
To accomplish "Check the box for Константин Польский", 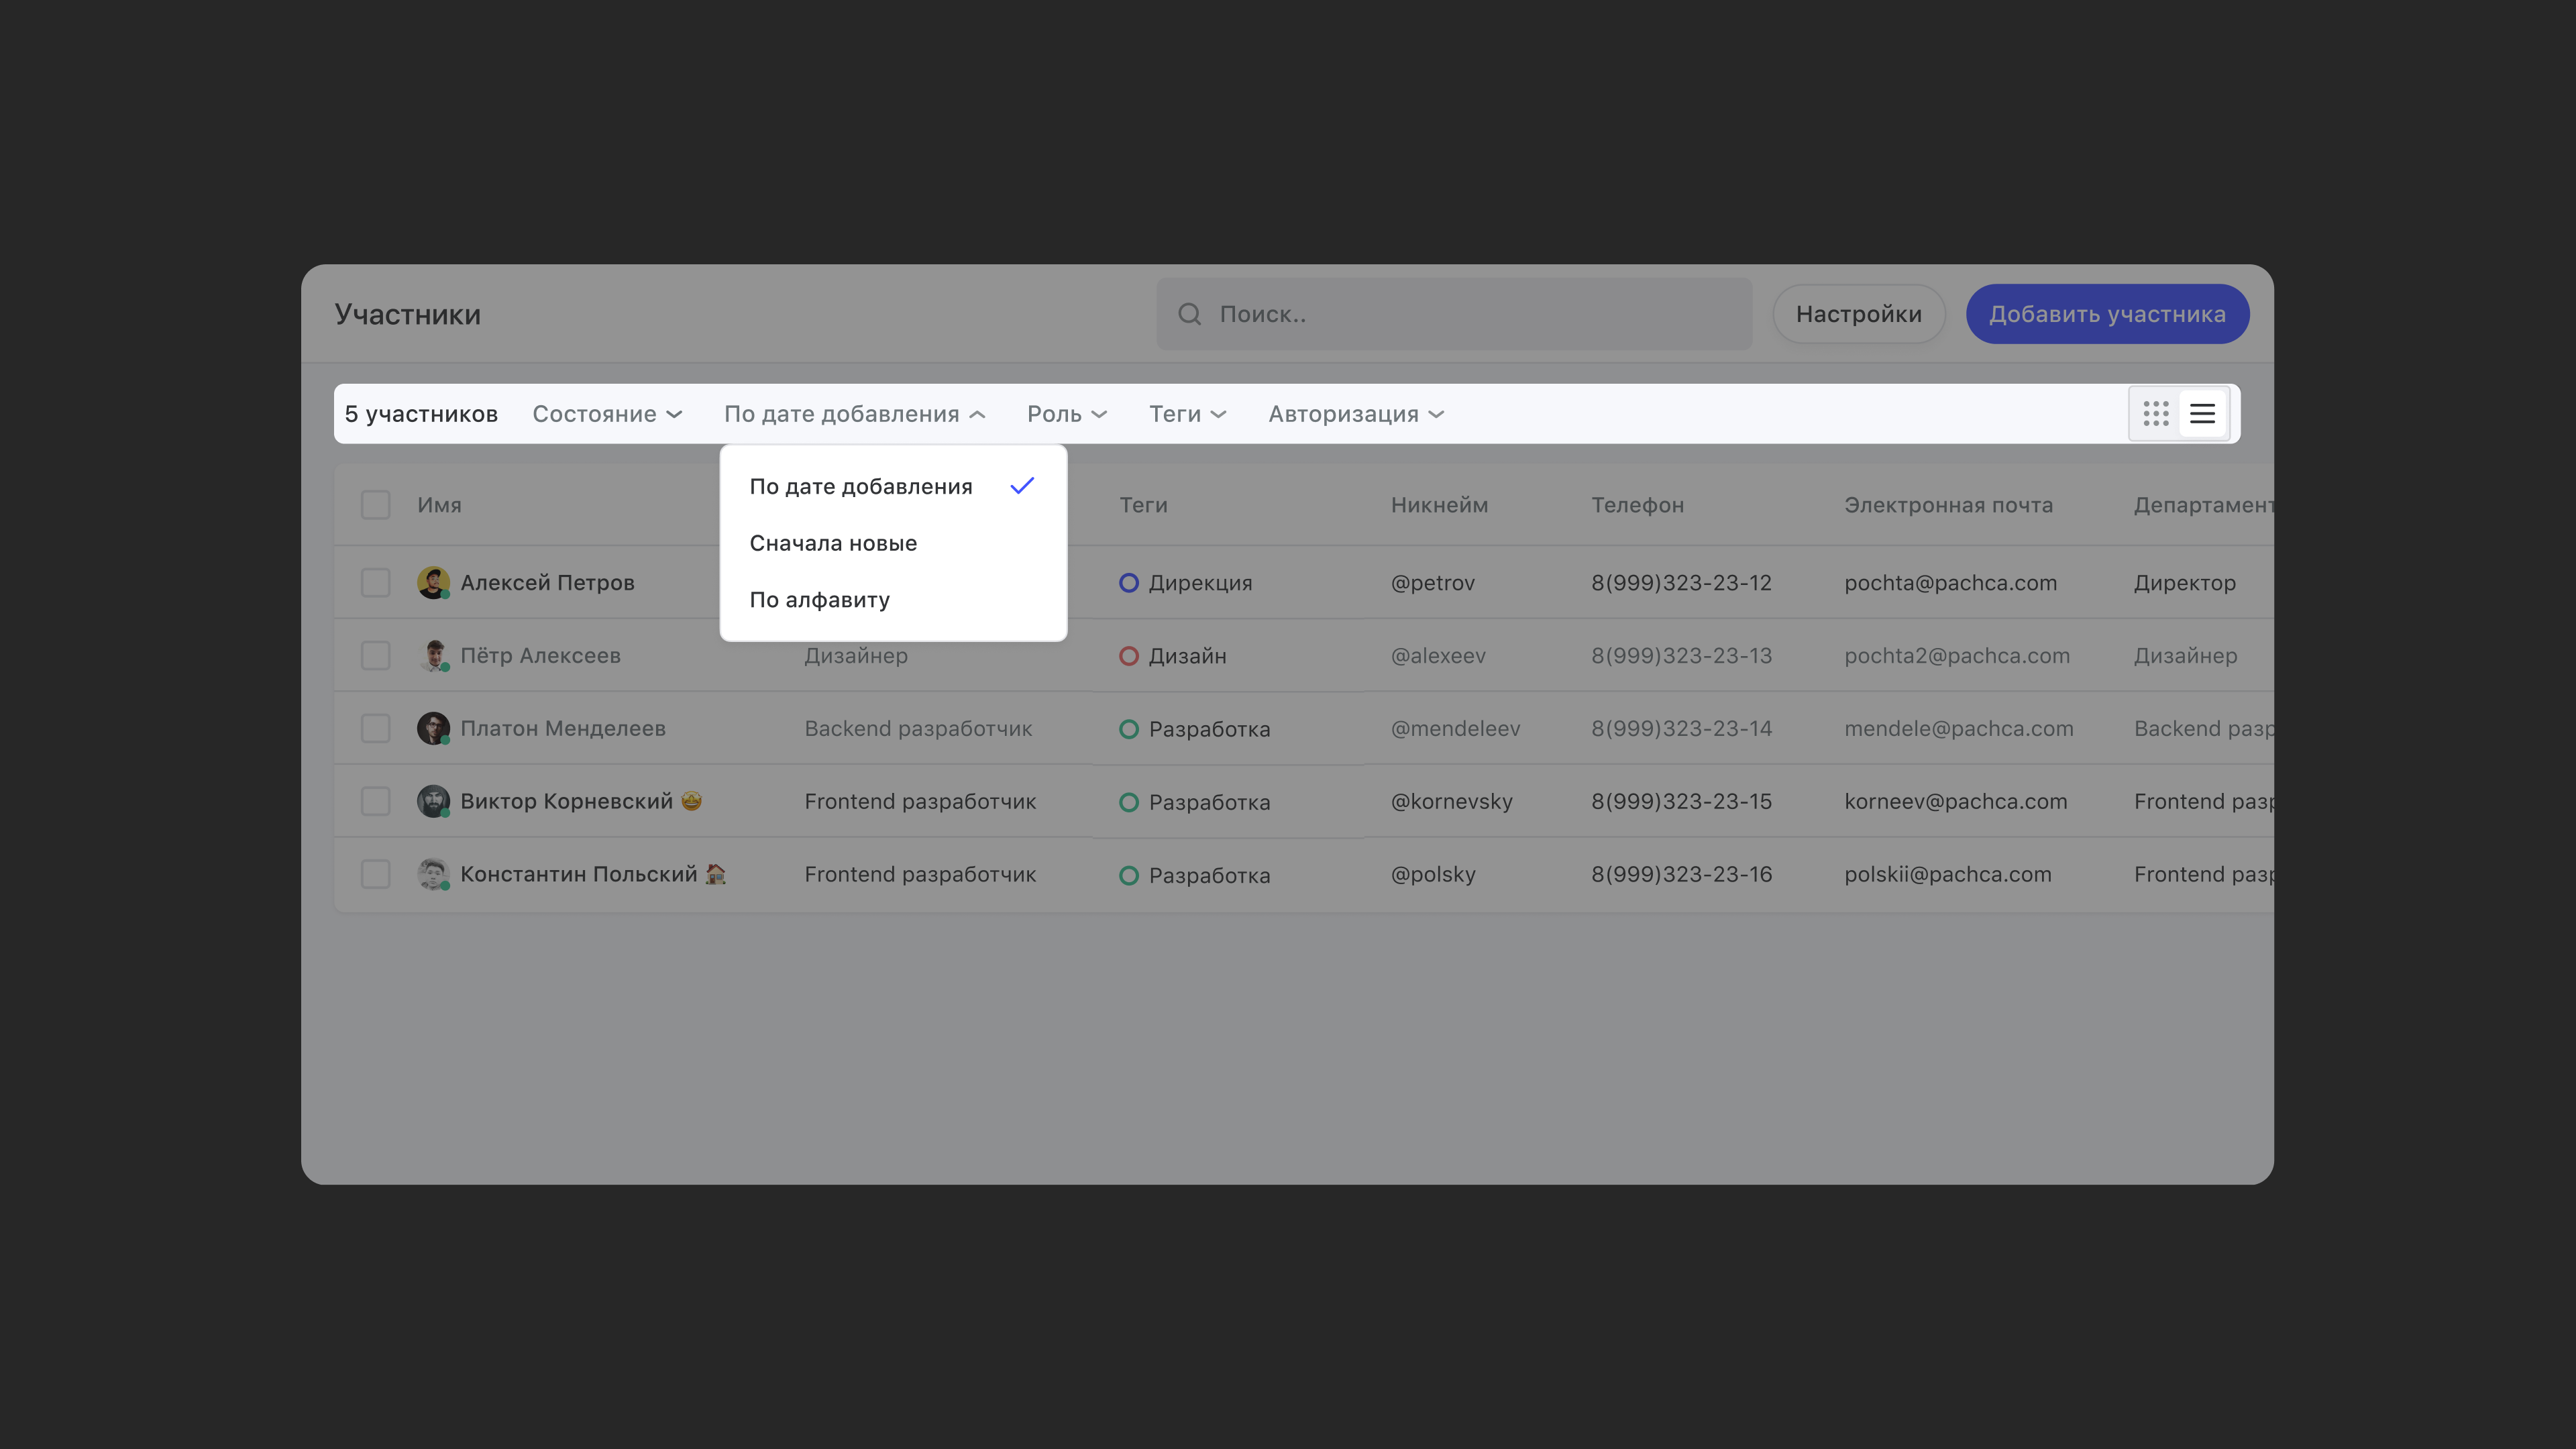I will click(x=375, y=874).
